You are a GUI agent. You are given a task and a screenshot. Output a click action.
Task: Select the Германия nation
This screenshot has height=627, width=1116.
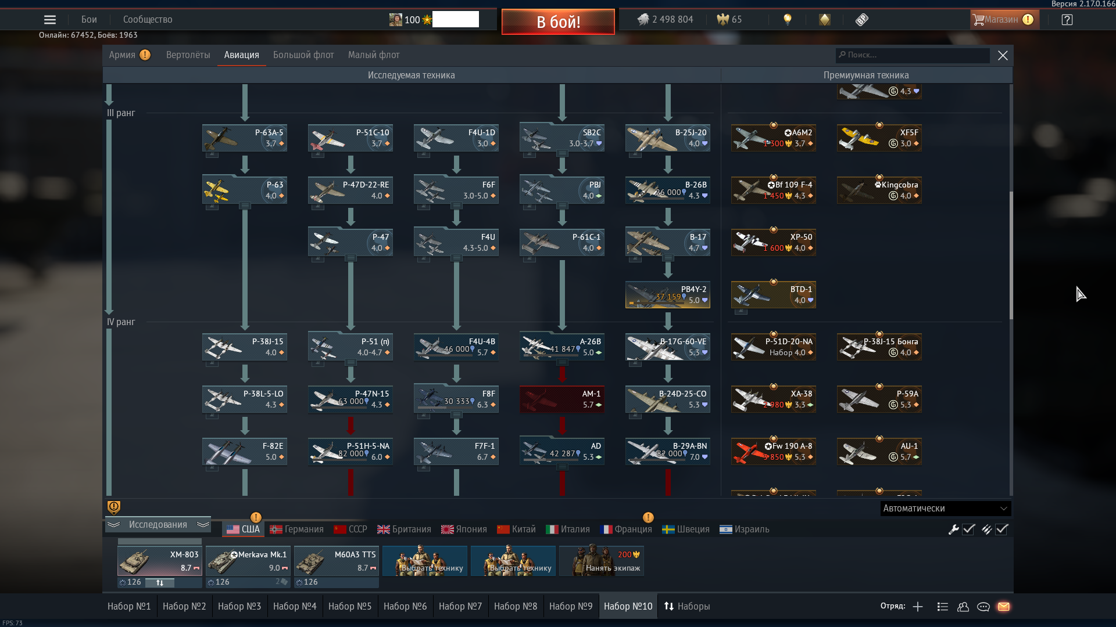297,529
